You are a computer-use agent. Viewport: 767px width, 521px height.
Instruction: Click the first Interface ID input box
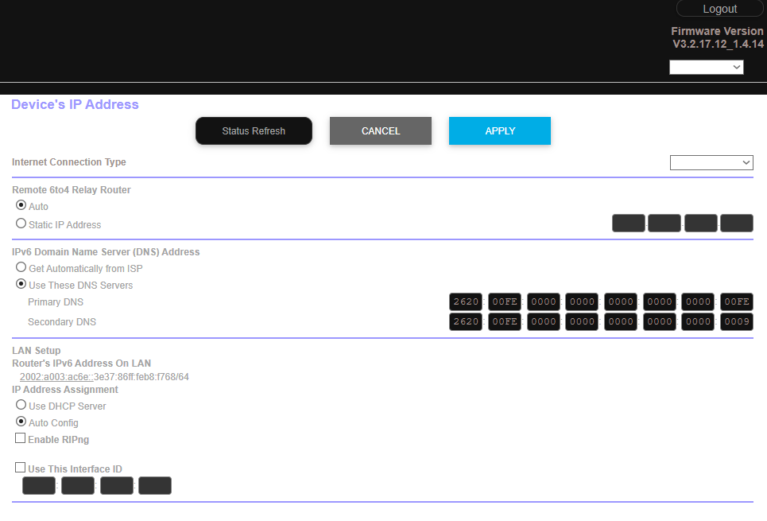[x=39, y=486]
